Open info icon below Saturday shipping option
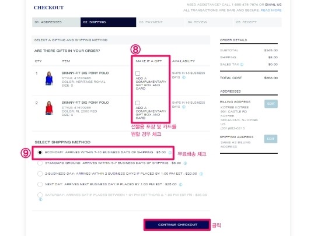Viewport: 321px width, 236px height. coord(40,199)
